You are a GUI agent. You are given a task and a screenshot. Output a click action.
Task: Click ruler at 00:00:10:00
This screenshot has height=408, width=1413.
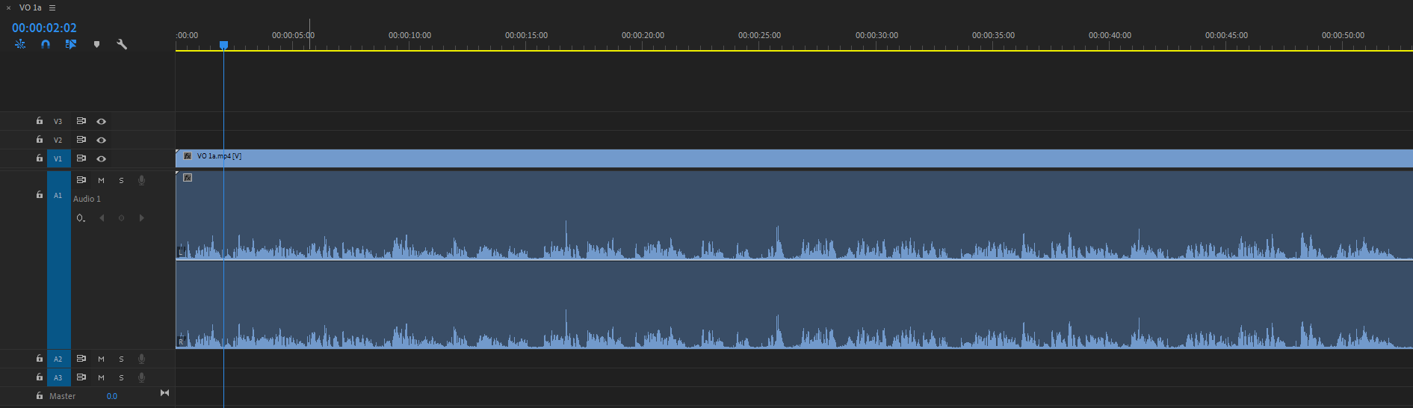pyautogui.click(x=409, y=36)
